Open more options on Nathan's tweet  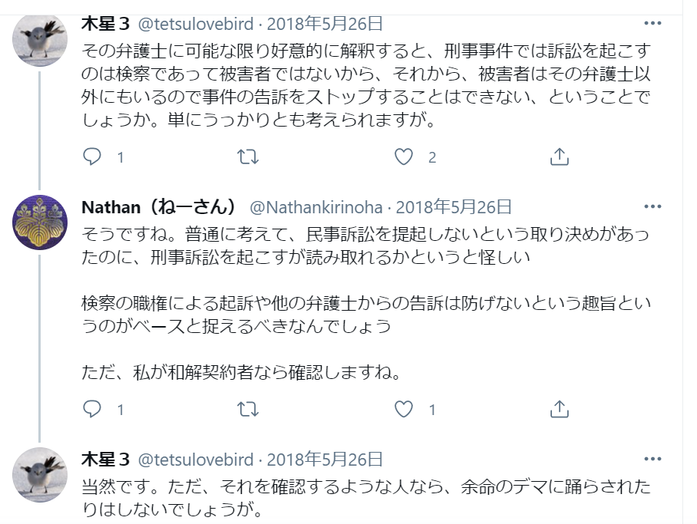coord(652,207)
